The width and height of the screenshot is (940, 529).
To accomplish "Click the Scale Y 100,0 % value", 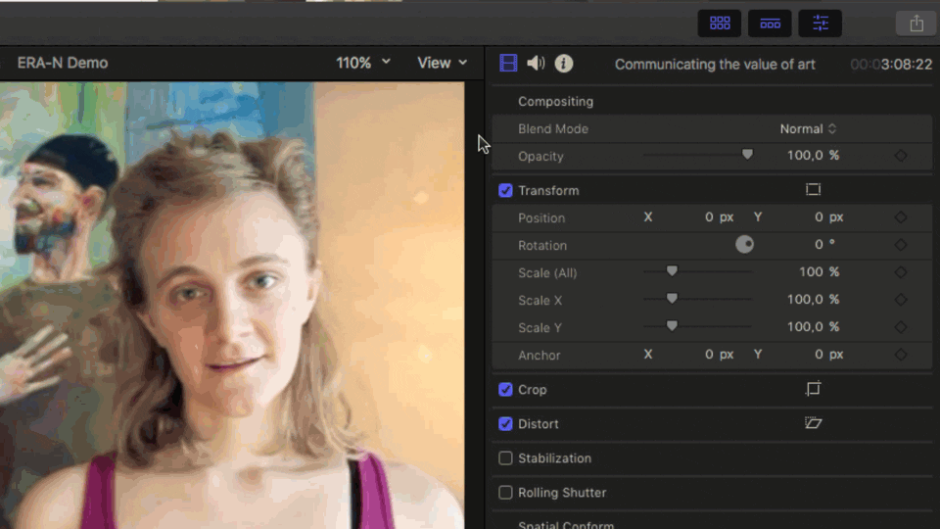I will point(813,327).
